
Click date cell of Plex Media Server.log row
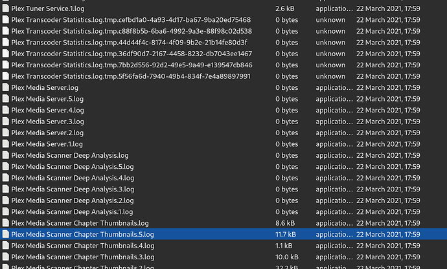click(x=388, y=87)
